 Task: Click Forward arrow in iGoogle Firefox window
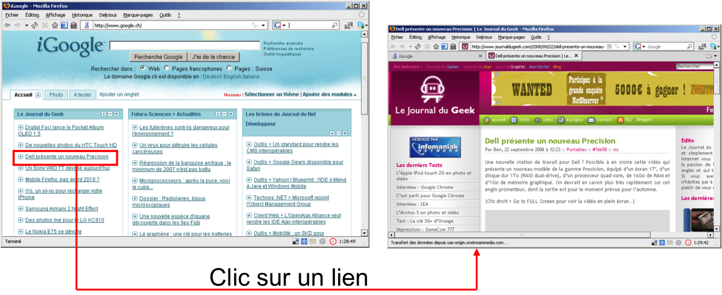18,26
